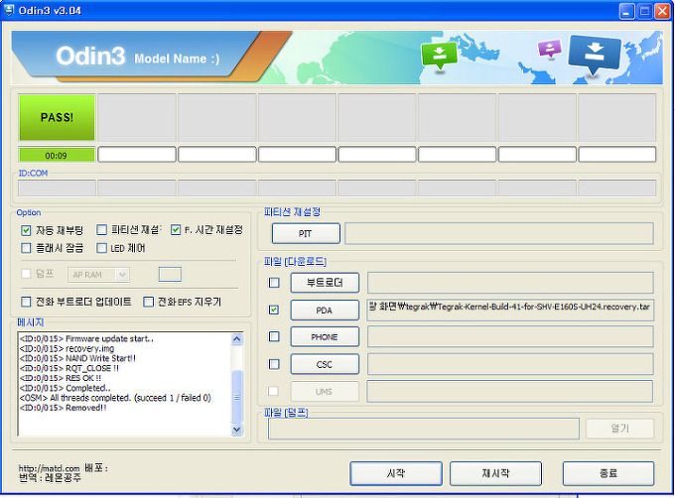Click the 'All threads completed' log line

click(x=115, y=398)
